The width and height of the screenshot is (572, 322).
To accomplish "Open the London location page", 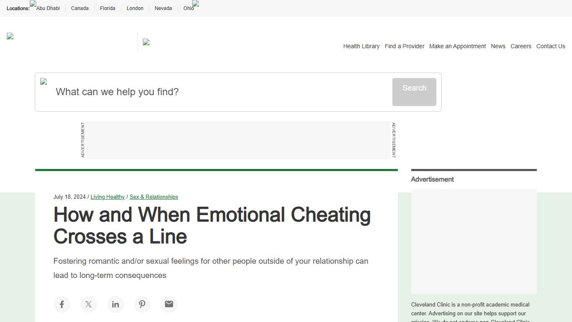I will [x=135, y=8].
